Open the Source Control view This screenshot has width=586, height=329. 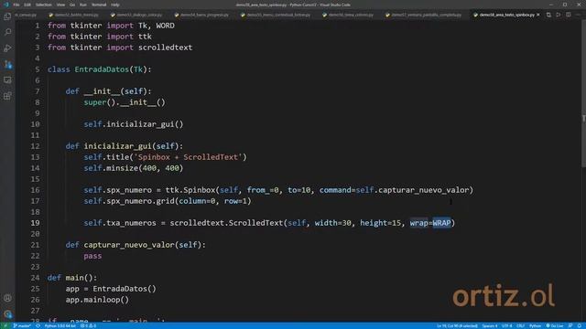click(x=7, y=64)
